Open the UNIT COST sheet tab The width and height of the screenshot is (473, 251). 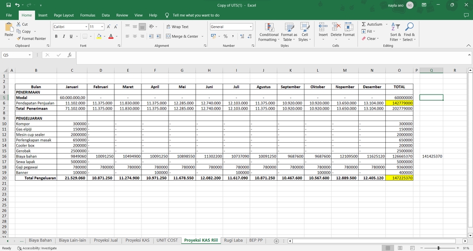pyautogui.click(x=167, y=241)
